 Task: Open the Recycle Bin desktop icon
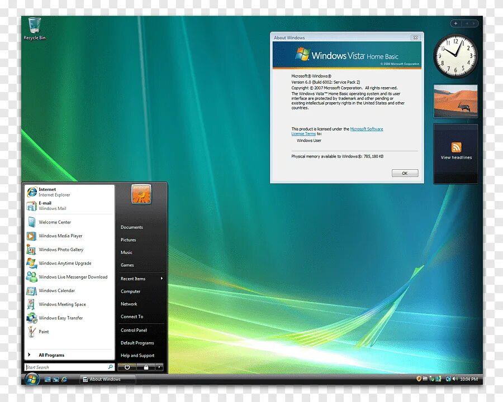tap(34, 29)
